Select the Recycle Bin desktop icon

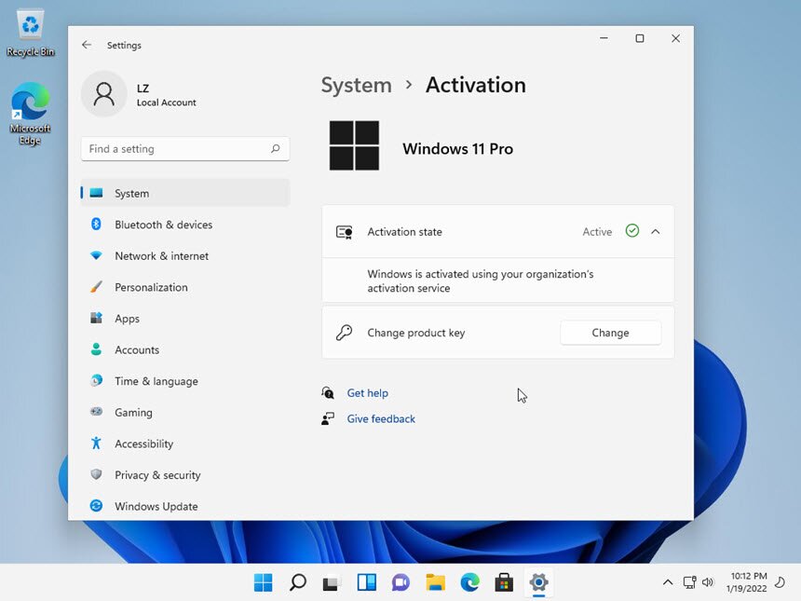[x=31, y=34]
